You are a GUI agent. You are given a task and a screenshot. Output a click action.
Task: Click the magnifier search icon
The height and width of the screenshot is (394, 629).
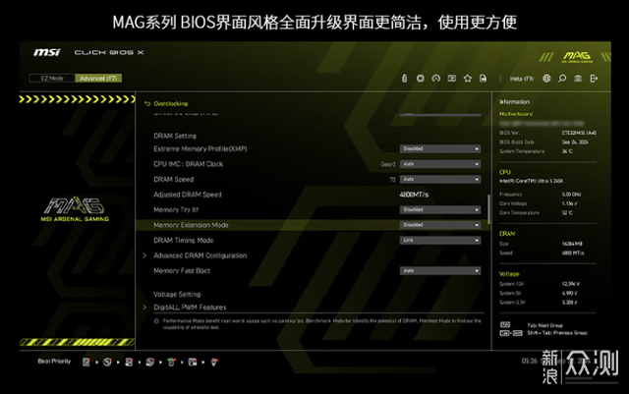click(x=562, y=79)
